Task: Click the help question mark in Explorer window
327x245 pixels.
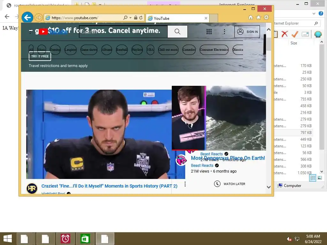Action: point(321,13)
